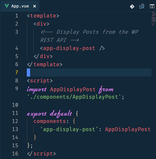Screen dimensions: 156x159
Task: Click the 'app-display-post' string key on line 13
Action: pos(69,129)
